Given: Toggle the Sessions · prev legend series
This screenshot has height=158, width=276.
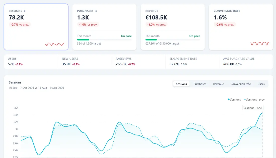Looking at the screenshot, I should 254,99.
